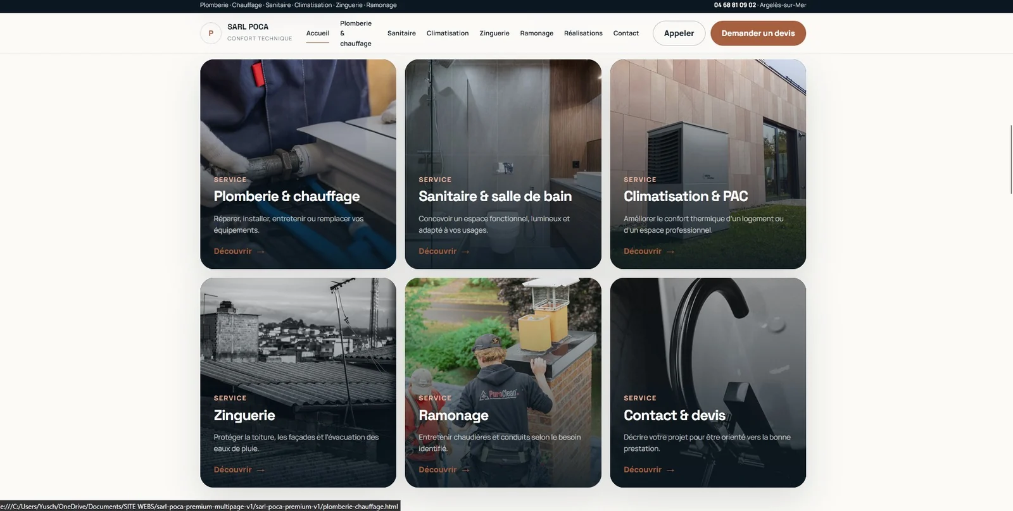Click the 'Réparer, installer, entretenir' description
The height and width of the screenshot is (511, 1013).
pos(289,225)
